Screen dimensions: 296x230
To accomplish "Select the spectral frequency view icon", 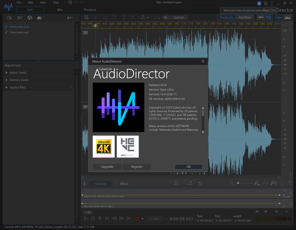I will click(287, 18).
